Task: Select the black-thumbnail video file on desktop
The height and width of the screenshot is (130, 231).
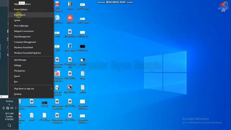Action: 83,48
